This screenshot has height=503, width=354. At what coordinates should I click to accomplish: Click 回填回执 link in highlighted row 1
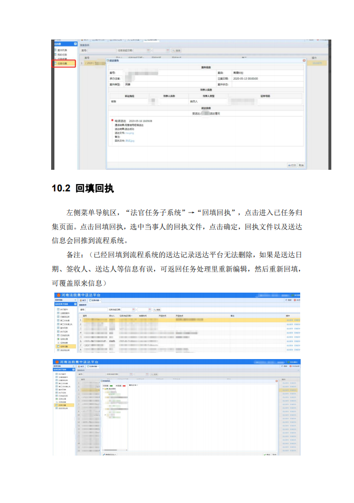297,320
